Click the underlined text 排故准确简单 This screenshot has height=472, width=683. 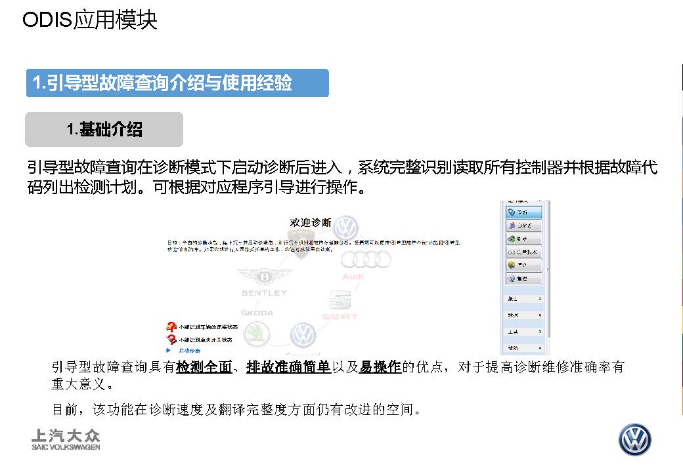288,367
